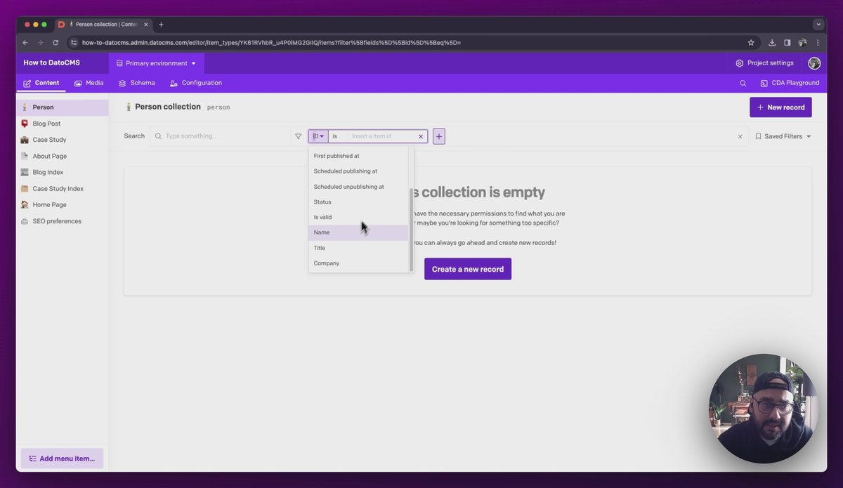Image resolution: width=843 pixels, height=488 pixels.
Task: Switch to the Media tab
Action: coord(89,83)
